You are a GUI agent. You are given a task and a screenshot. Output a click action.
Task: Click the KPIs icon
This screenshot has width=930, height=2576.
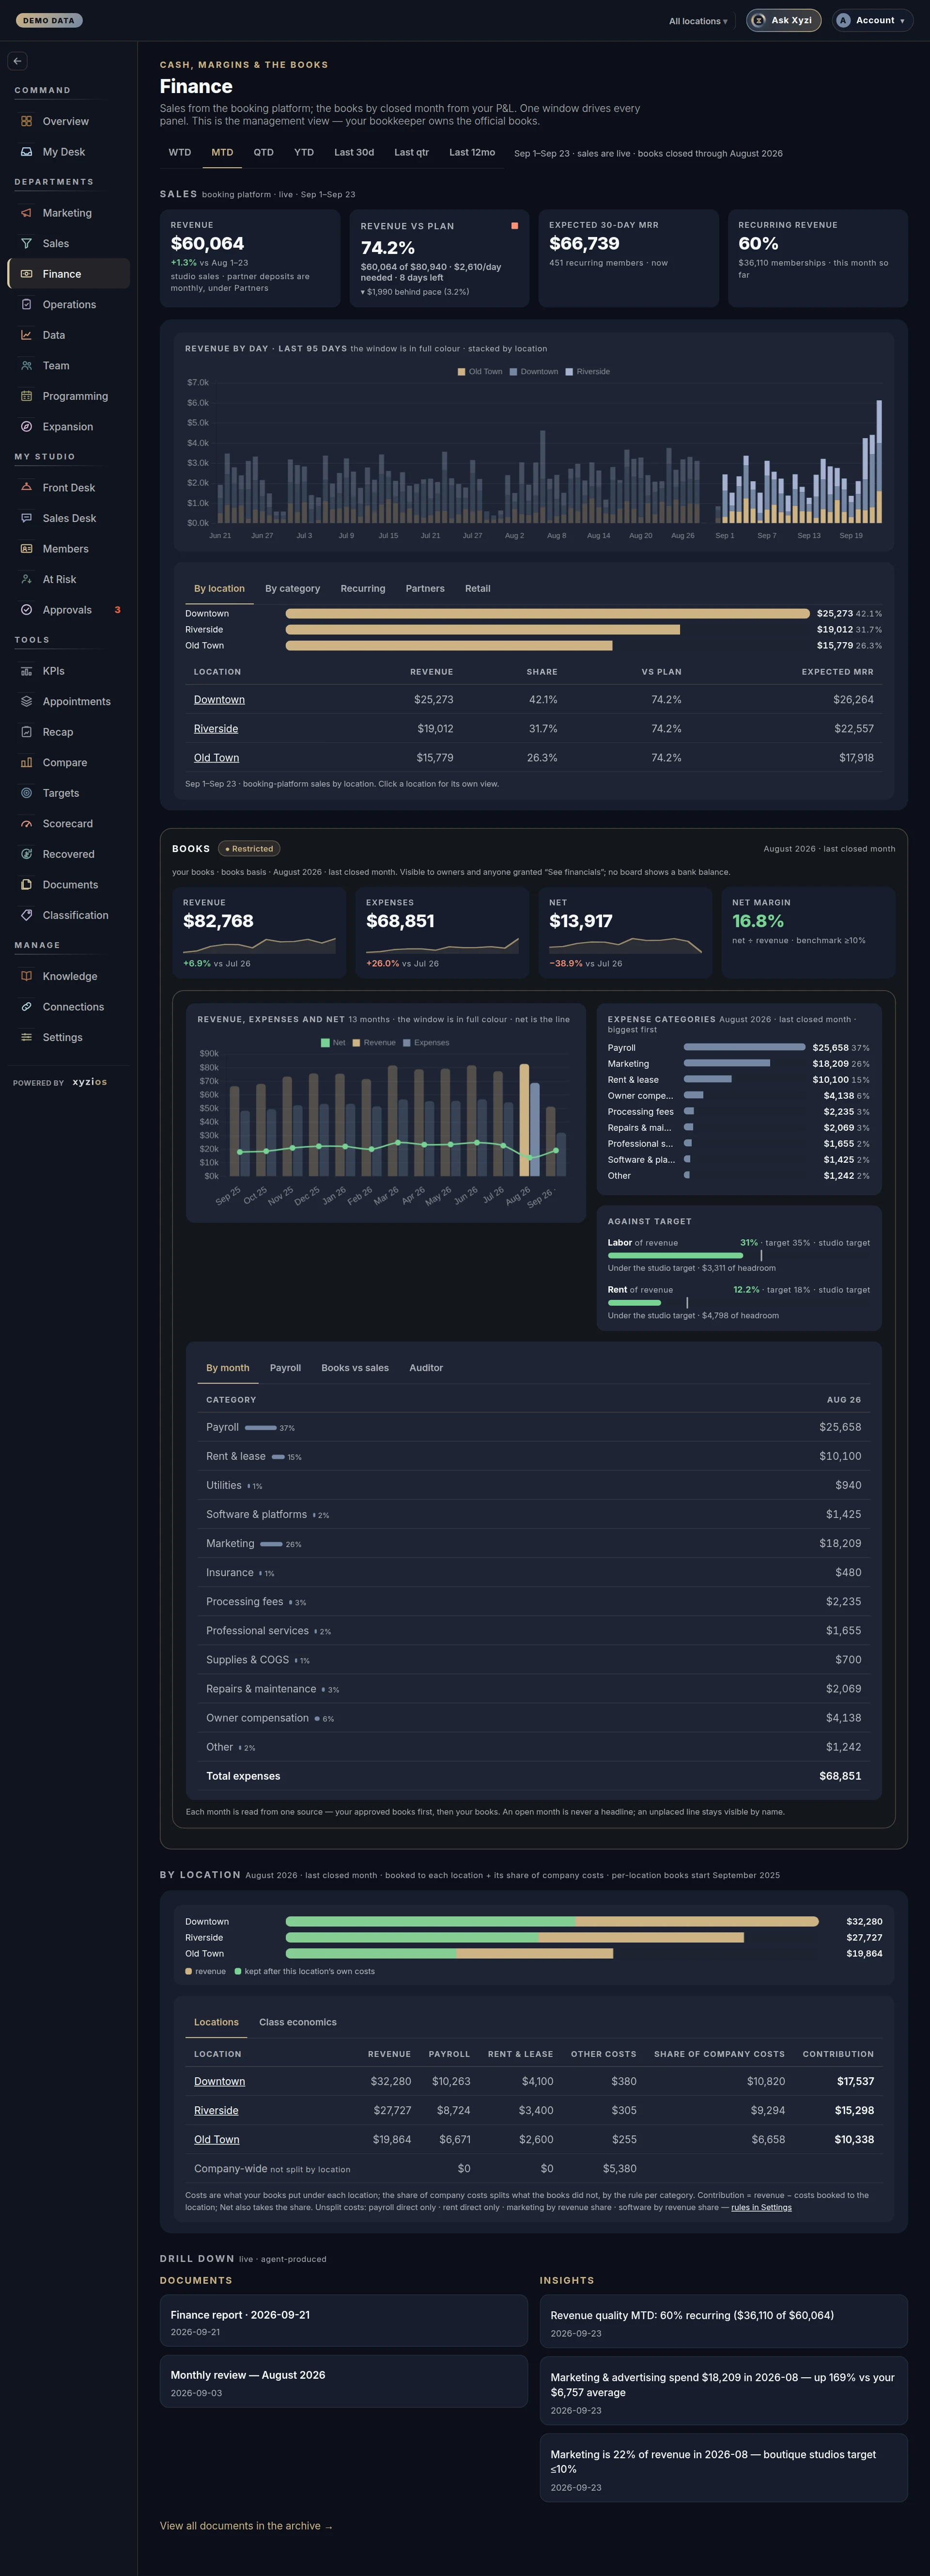[27, 671]
